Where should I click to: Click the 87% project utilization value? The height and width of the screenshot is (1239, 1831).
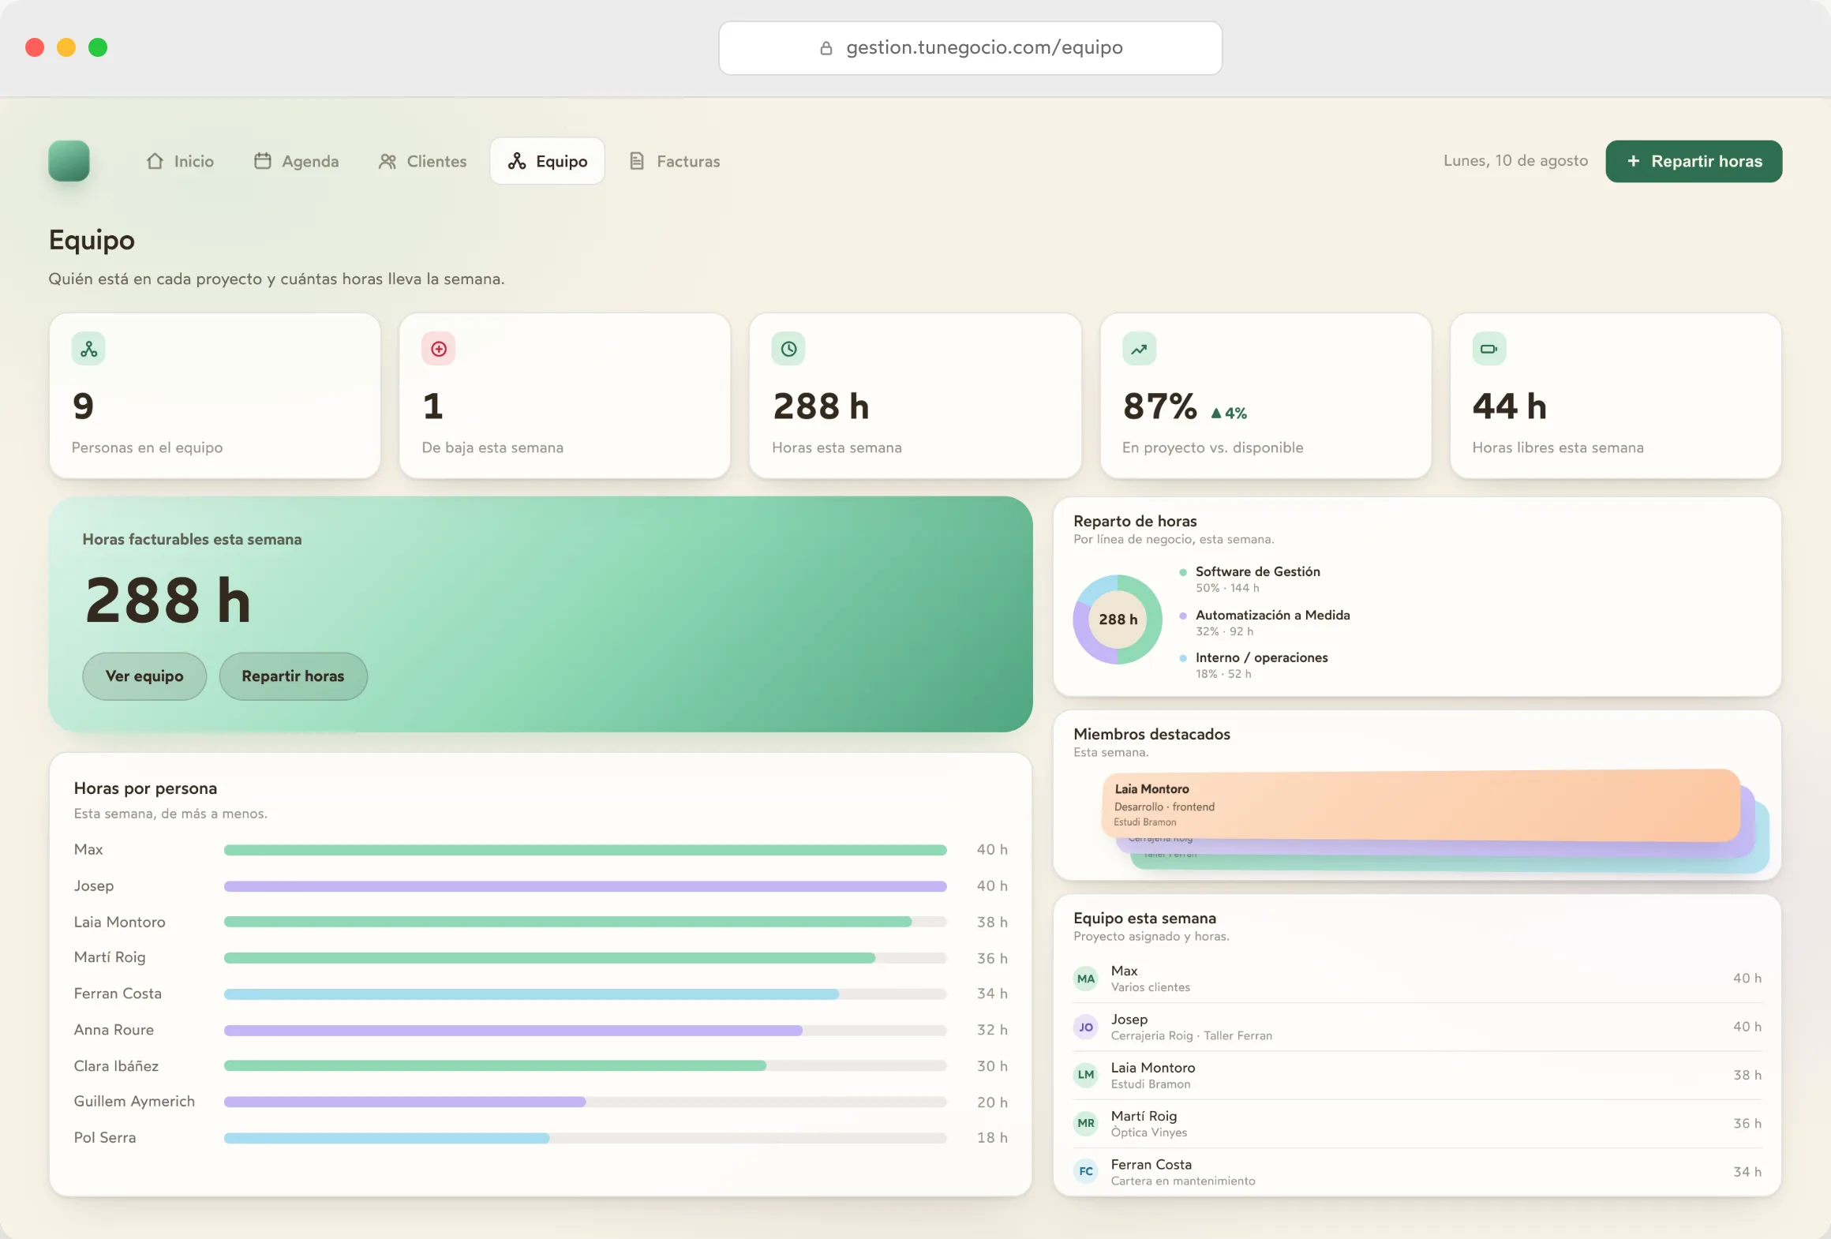(x=1159, y=406)
